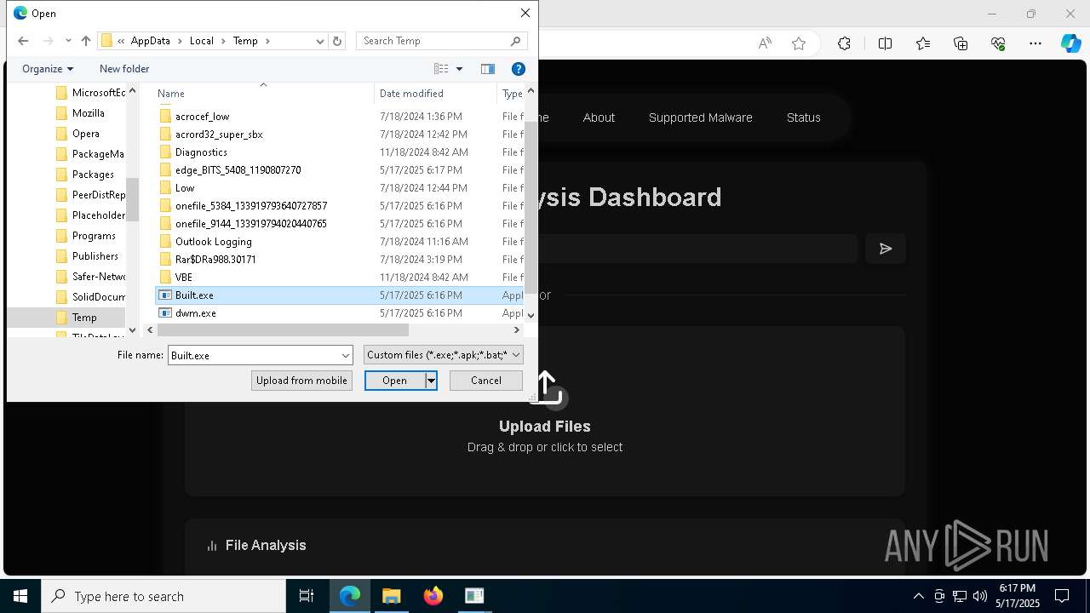Select the Mozilla folder in tree
Viewport: 1090px width, 613px height.
tap(89, 113)
